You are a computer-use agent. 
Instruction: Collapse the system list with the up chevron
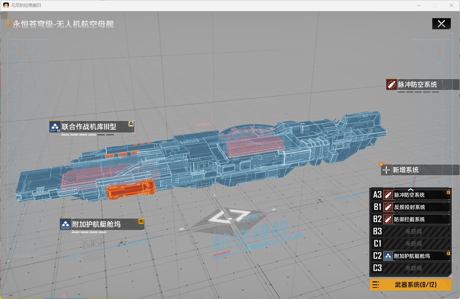(411, 190)
